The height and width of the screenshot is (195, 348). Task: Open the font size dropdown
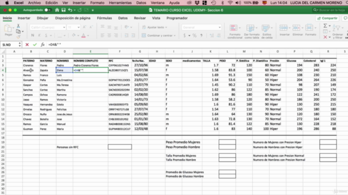pyautogui.click(x=78, y=28)
